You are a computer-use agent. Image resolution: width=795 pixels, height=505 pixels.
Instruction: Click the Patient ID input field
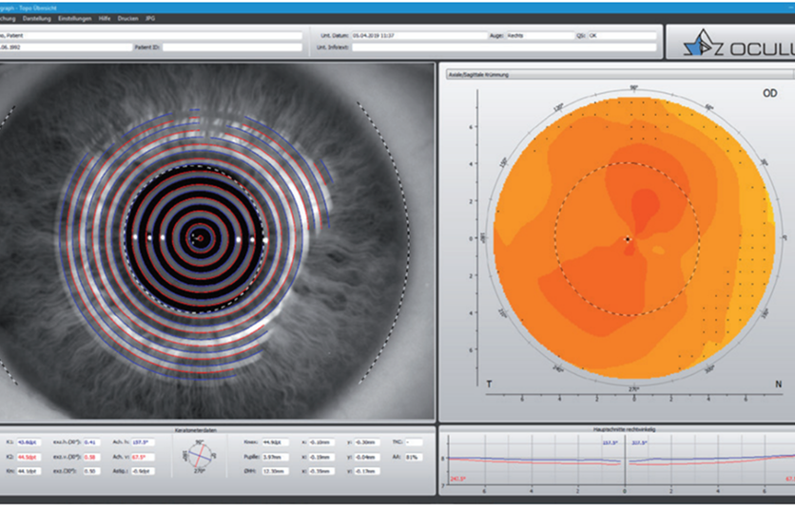coord(232,47)
